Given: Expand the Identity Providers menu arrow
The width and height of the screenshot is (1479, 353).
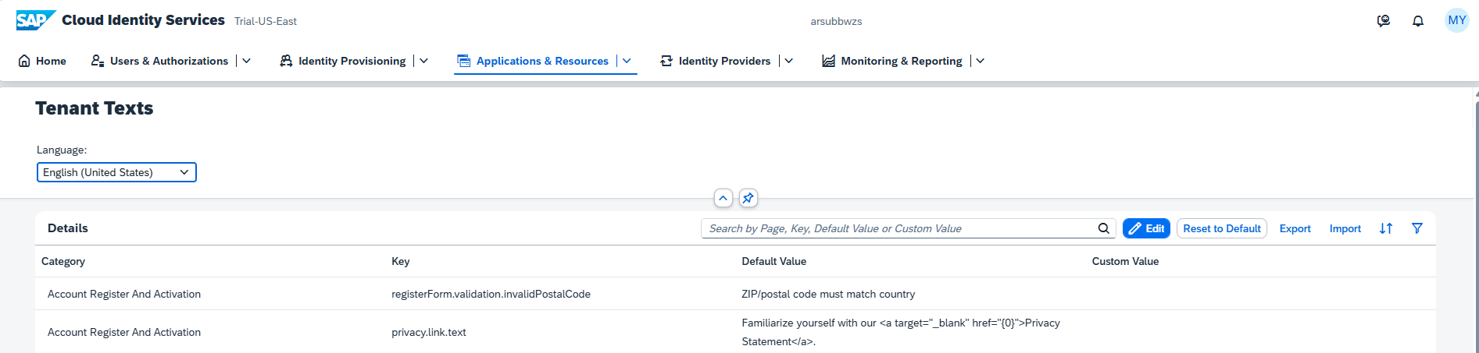Looking at the screenshot, I should point(789,61).
